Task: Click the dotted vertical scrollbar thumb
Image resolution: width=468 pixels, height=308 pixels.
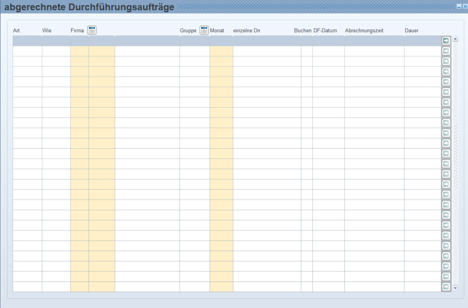Action: pos(455,156)
